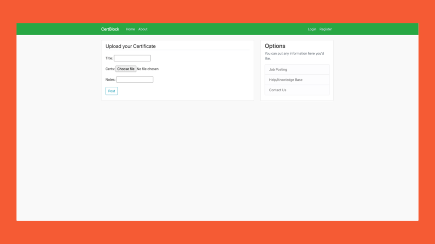Click the "Notes:" label

pyautogui.click(x=110, y=80)
